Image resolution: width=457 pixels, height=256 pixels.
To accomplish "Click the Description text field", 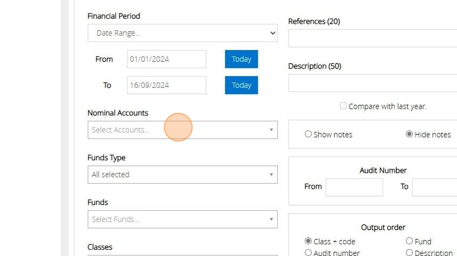I will (372, 83).
